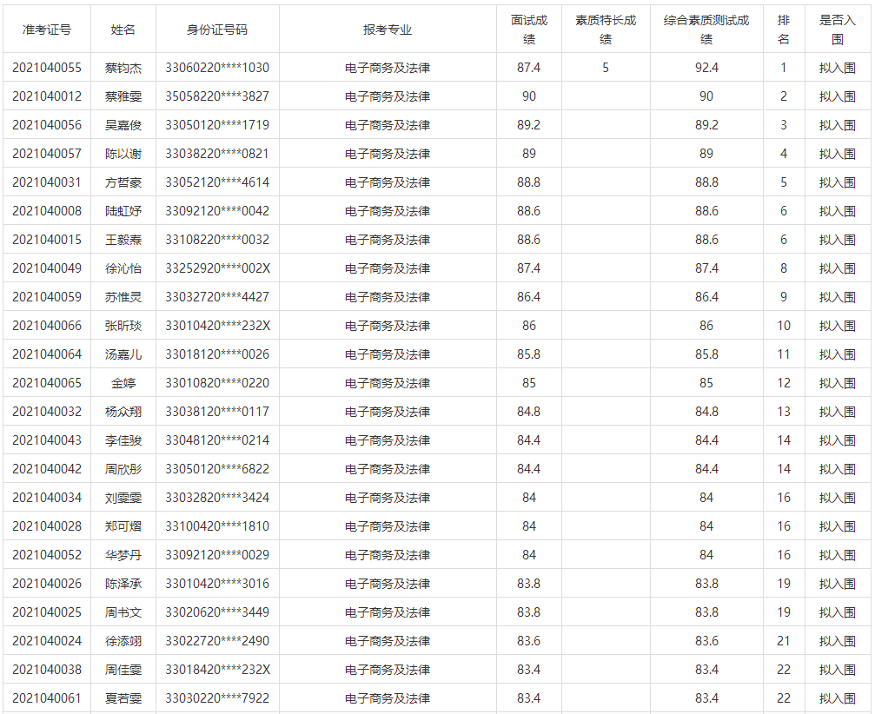Select the rank 21 cell
The height and width of the screenshot is (714, 875).
[x=784, y=641]
